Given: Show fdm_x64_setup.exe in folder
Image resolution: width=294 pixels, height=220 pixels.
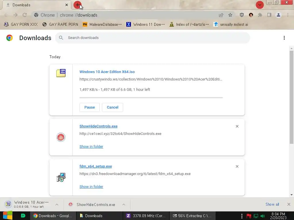Looking at the screenshot, I should [91, 186].
